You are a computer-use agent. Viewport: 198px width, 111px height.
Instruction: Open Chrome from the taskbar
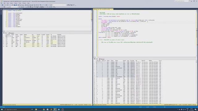[x=44, y=109]
